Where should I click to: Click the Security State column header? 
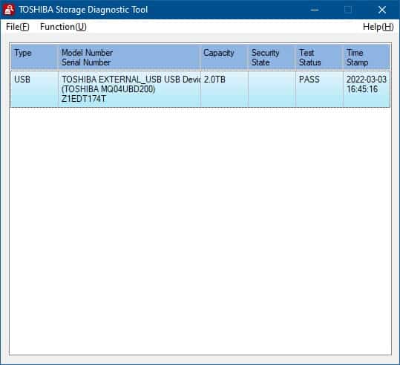[x=272, y=57]
